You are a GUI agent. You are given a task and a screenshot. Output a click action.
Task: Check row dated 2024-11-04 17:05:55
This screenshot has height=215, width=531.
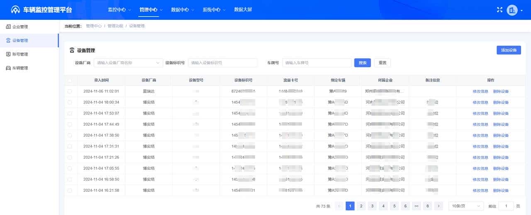pyautogui.click(x=70, y=168)
